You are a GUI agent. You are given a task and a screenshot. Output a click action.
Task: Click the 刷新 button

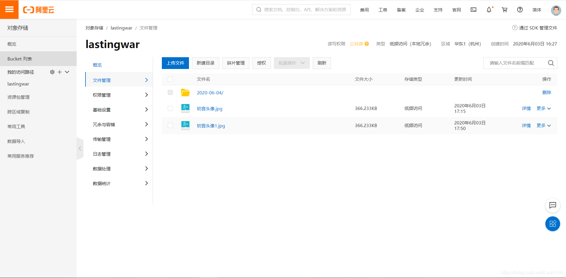pyautogui.click(x=322, y=63)
